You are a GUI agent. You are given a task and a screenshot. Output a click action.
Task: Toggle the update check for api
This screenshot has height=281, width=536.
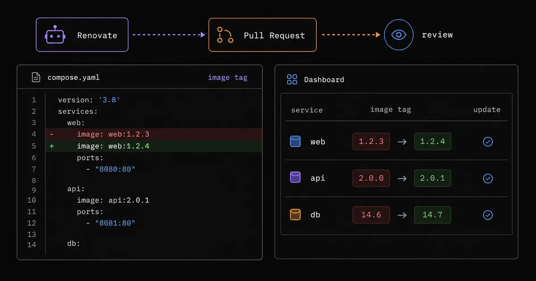pyautogui.click(x=488, y=178)
